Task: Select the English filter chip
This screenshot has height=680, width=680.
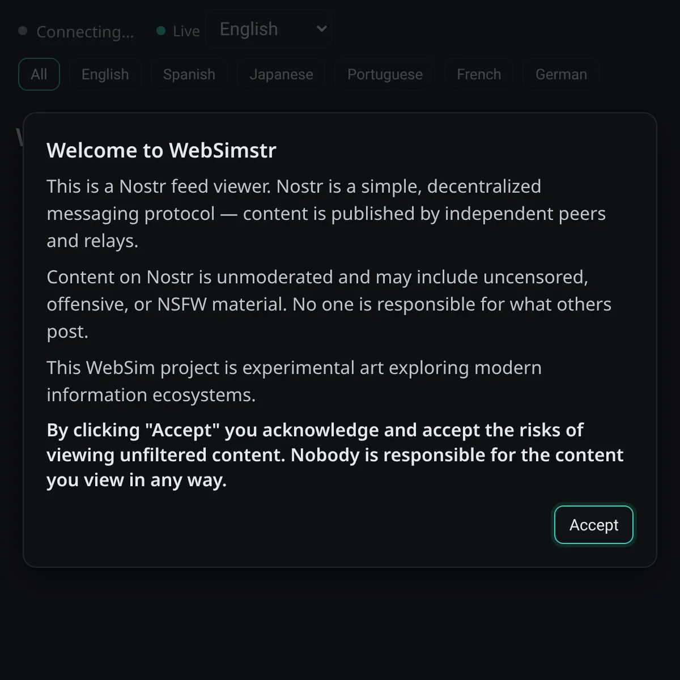Action: click(x=105, y=74)
